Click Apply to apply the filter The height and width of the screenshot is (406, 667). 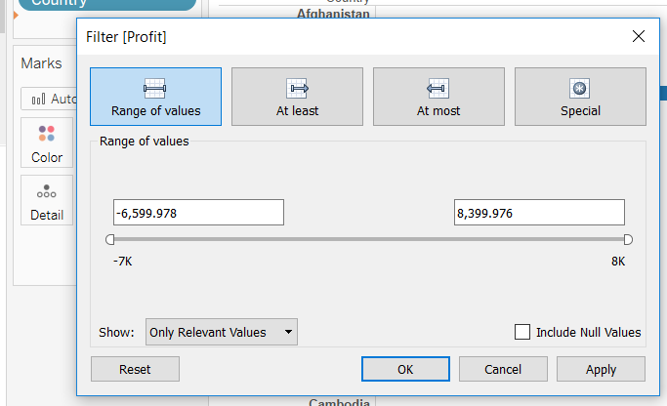(x=601, y=369)
